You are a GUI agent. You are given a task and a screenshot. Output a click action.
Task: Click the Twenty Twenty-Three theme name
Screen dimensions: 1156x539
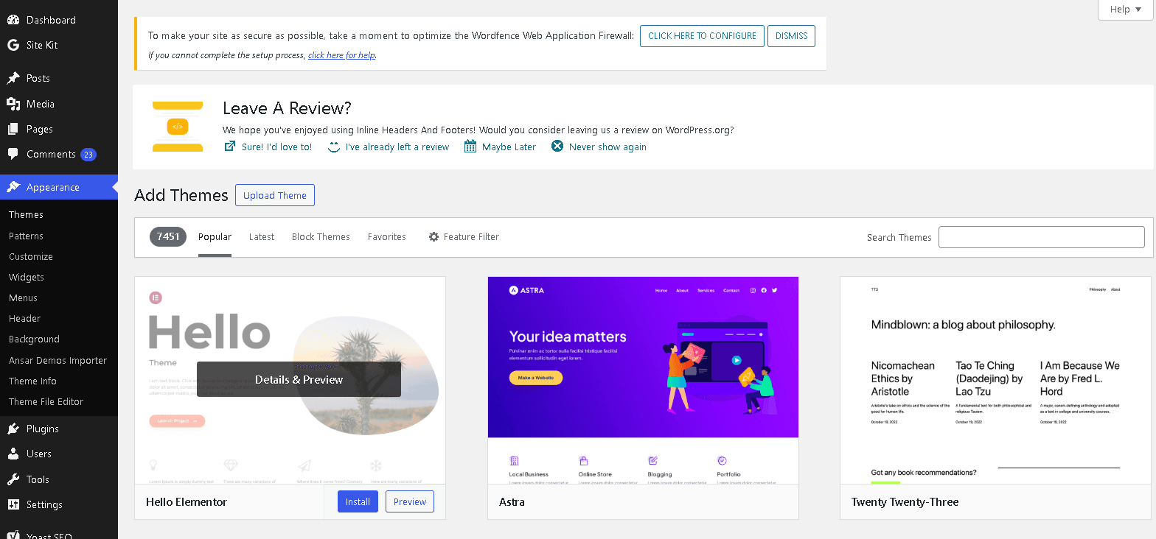click(905, 502)
